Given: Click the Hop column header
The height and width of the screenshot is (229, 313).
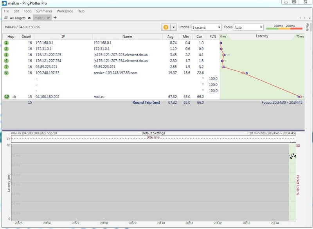Looking at the screenshot, I should pyautogui.click(x=11, y=37).
